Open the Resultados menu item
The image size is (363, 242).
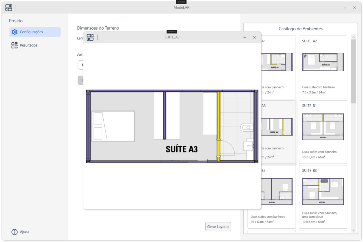click(28, 45)
